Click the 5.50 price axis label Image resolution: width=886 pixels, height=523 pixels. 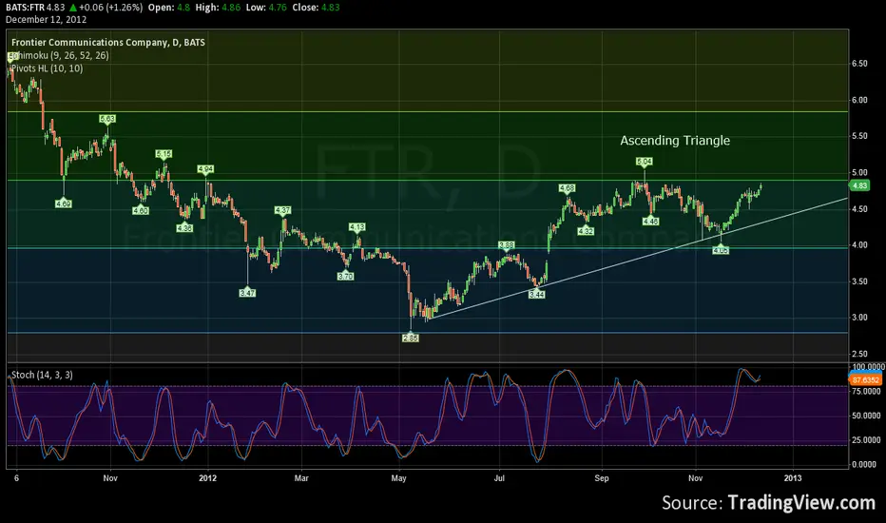click(x=859, y=136)
